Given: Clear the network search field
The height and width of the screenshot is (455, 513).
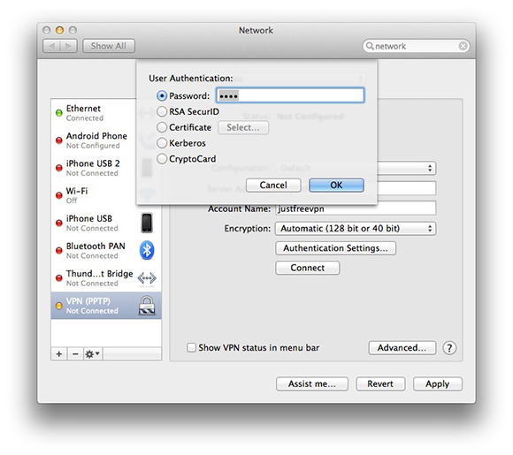Looking at the screenshot, I should (463, 46).
